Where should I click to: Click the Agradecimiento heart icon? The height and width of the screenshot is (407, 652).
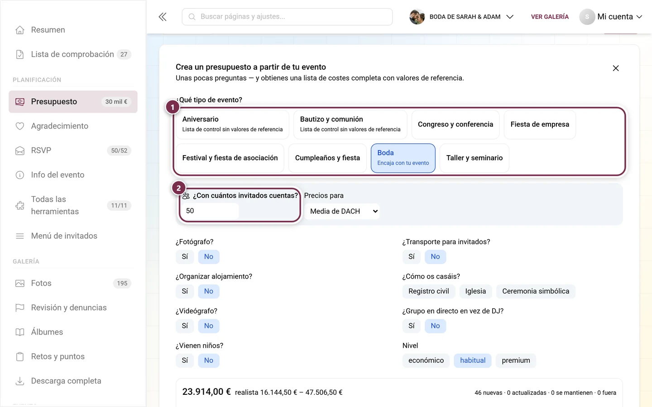(20, 126)
